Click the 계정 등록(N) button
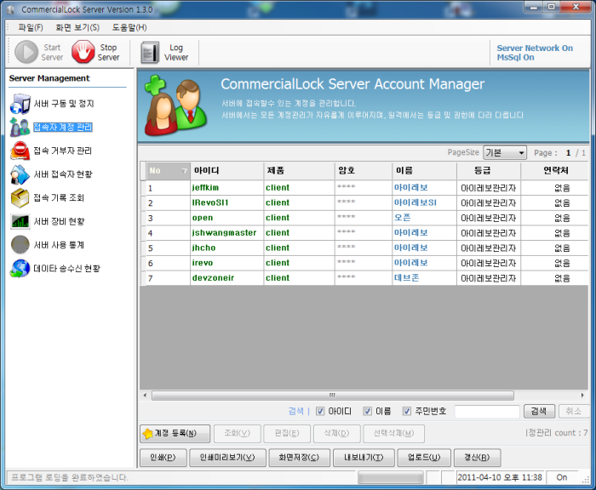Screen dimensions: 596x490 pos(175,433)
